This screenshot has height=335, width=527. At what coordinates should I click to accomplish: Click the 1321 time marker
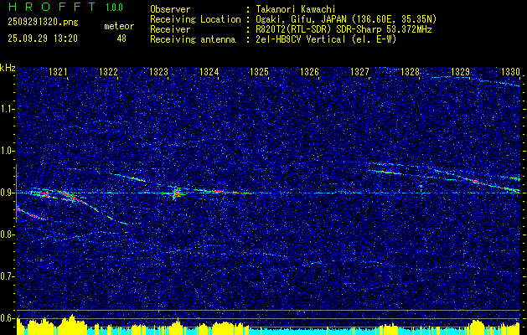[x=58, y=72]
